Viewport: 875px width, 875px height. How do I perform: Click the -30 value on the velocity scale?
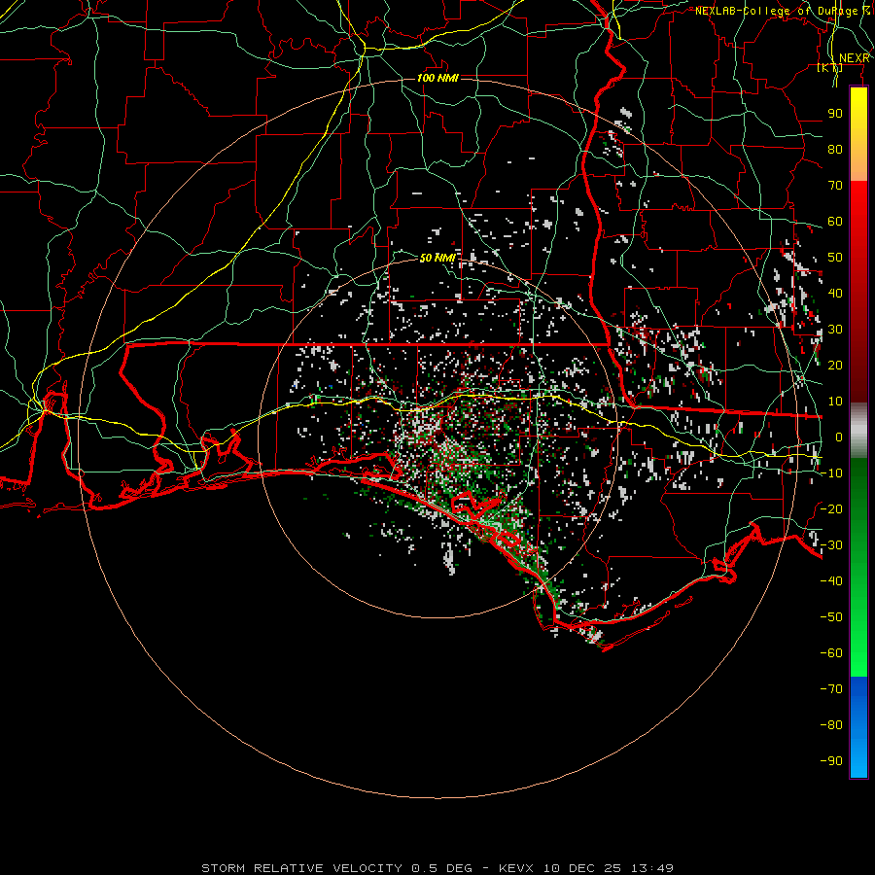tap(831, 545)
